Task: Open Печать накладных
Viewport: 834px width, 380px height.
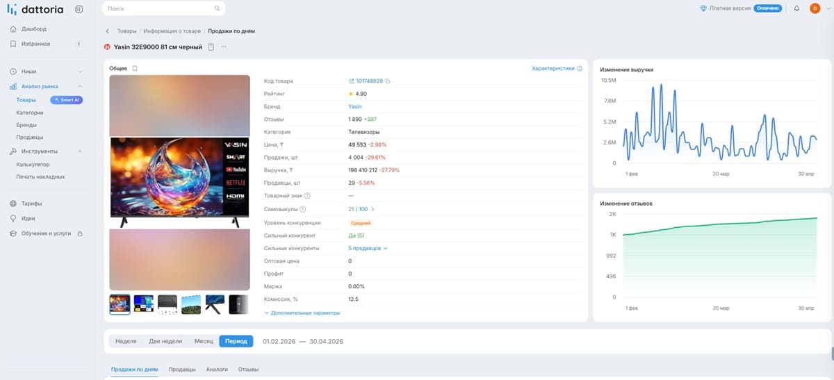Action: click(x=40, y=176)
